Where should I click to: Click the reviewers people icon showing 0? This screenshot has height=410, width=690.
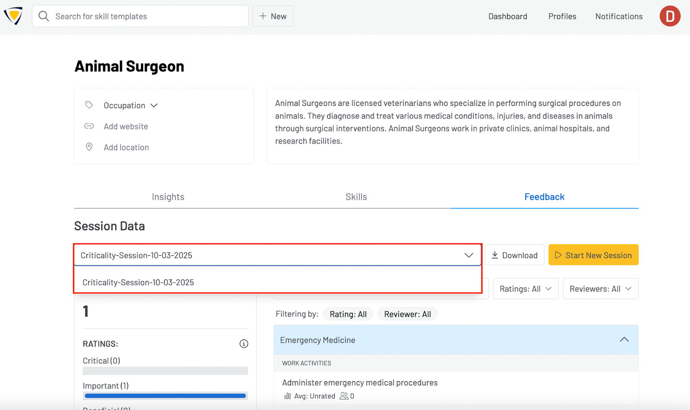tap(344, 396)
